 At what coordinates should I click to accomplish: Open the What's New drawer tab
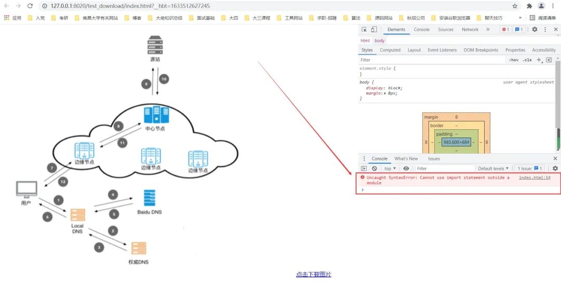(x=406, y=159)
